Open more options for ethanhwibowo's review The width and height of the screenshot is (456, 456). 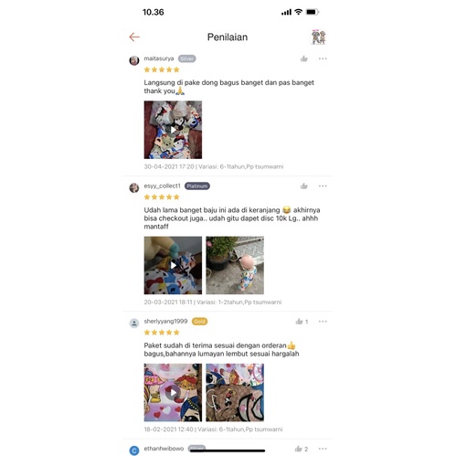click(323, 449)
